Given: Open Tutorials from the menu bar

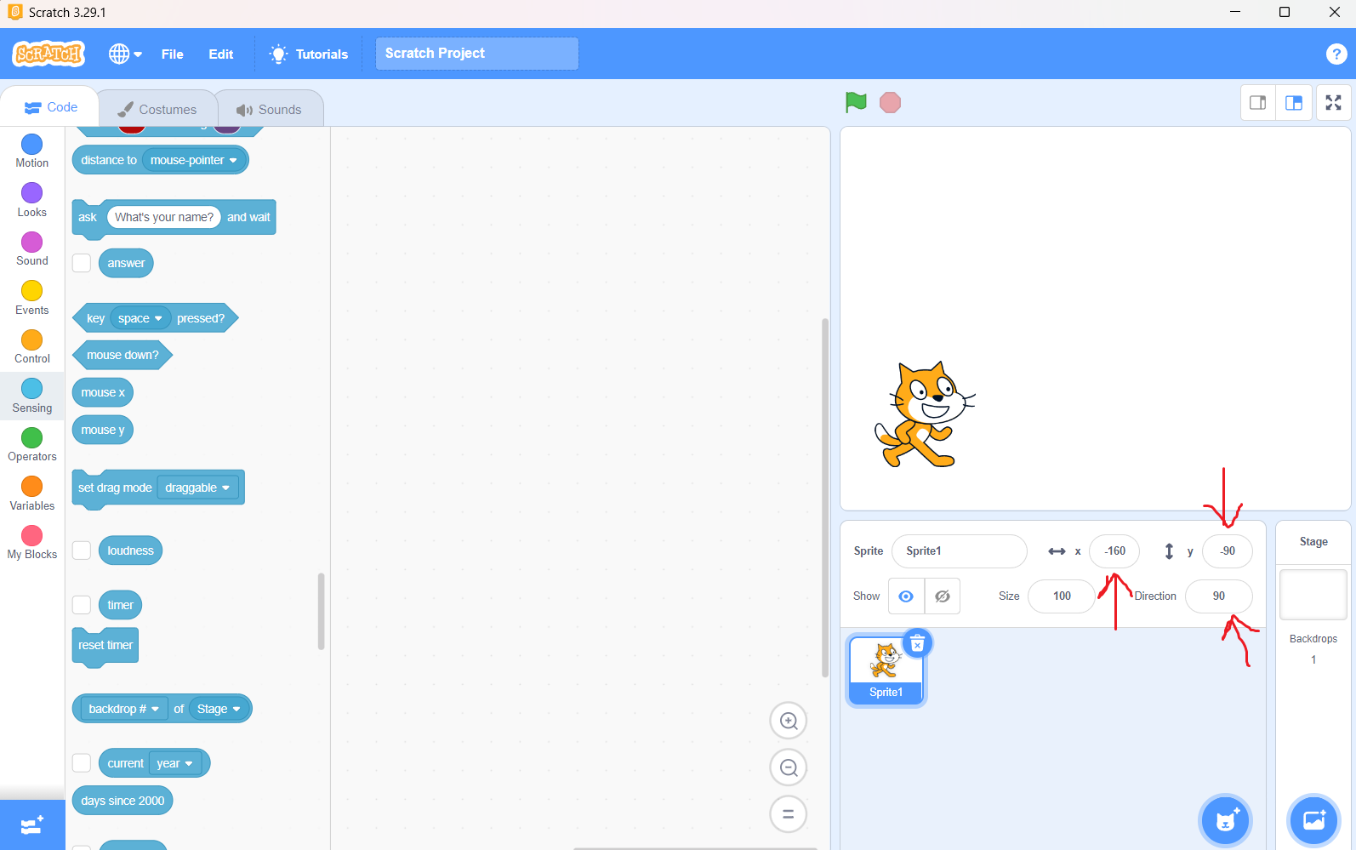Looking at the screenshot, I should (309, 54).
